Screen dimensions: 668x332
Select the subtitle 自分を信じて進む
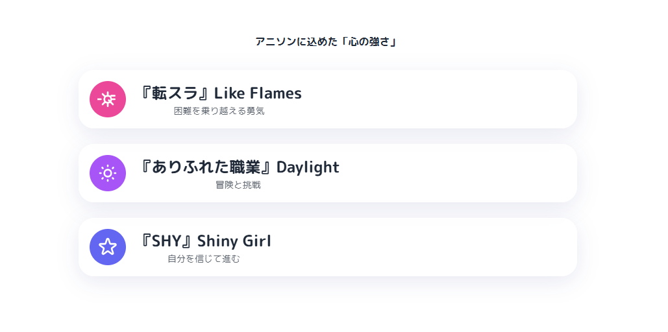(204, 259)
